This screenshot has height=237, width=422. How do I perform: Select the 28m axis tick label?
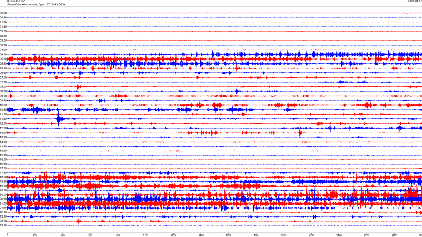tap(394, 235)
